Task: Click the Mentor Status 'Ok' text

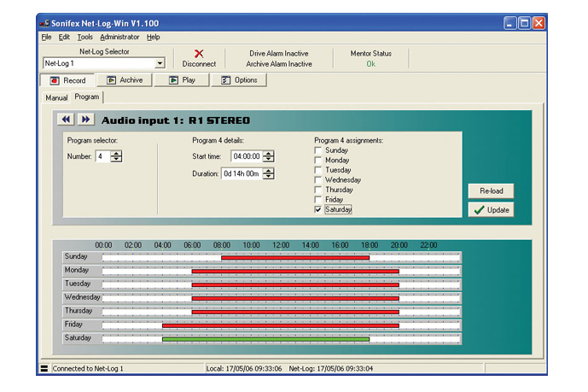Action: coord(371,64)
